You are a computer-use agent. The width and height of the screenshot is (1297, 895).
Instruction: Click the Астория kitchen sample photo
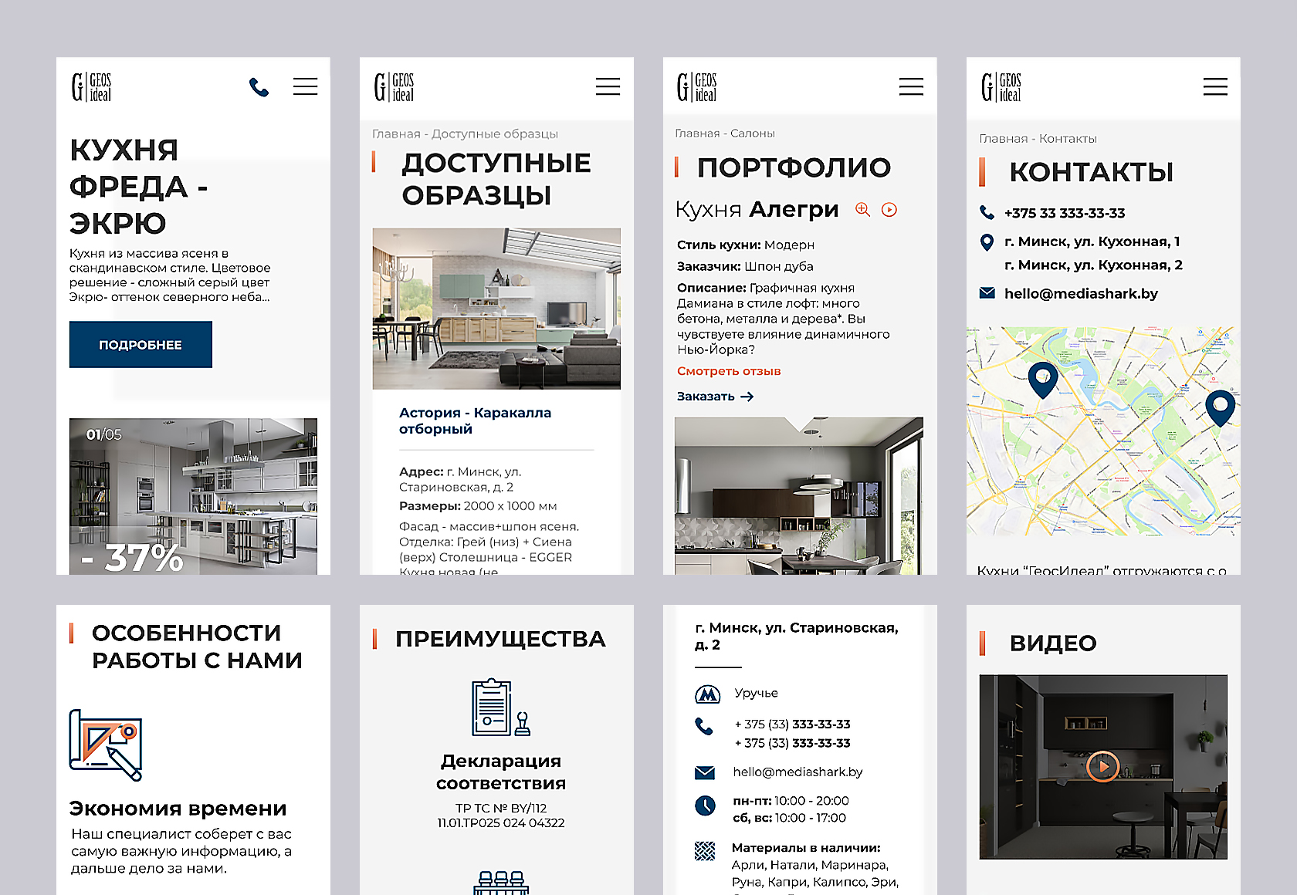496,309
